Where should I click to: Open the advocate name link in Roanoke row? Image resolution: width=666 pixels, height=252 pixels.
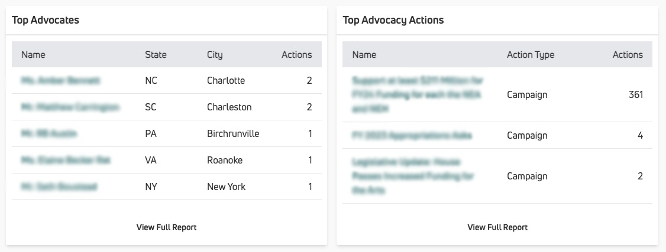pyautogui.click(x=66, y=160)
